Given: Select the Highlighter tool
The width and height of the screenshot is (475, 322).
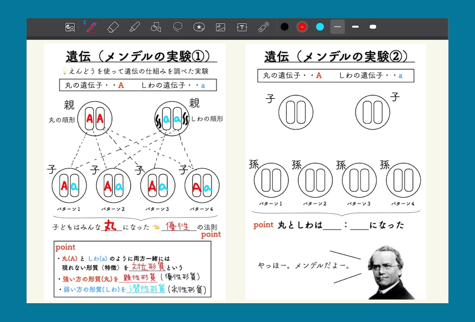Looking at the screenshot, I should coord(134,27).
